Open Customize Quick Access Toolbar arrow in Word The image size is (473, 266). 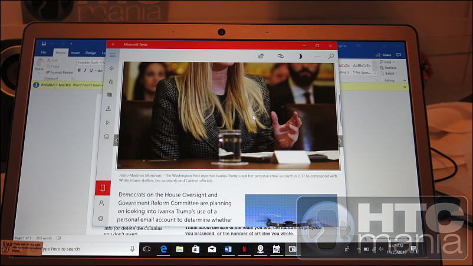71,44
